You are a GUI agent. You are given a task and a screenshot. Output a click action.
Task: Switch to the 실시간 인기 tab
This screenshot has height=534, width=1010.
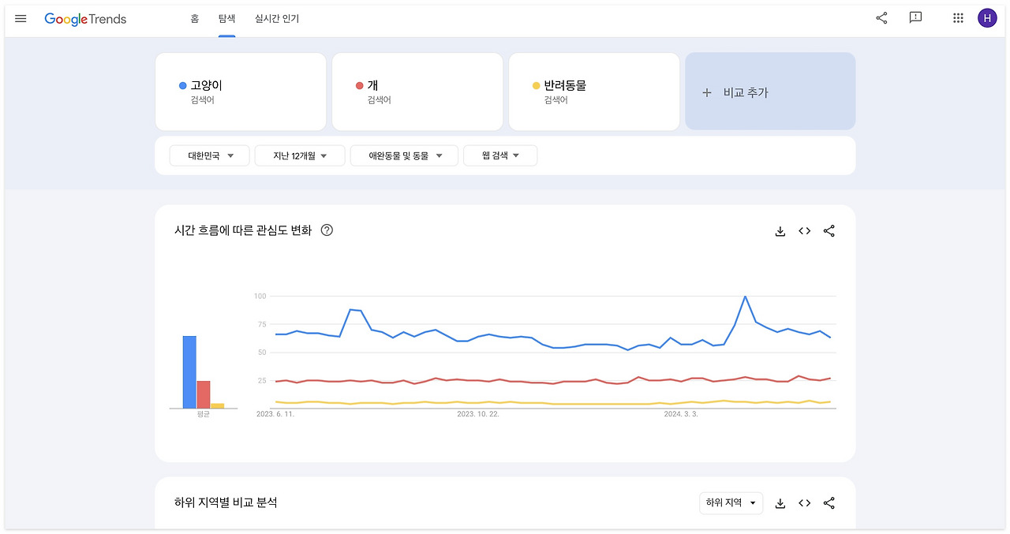(x=277, y=19)
